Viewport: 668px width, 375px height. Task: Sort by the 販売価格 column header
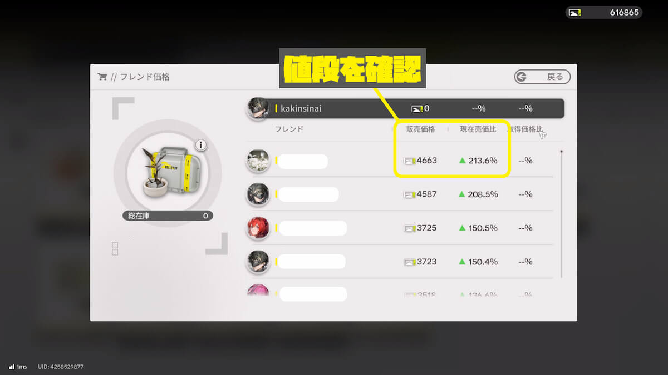tap(420, 129)
